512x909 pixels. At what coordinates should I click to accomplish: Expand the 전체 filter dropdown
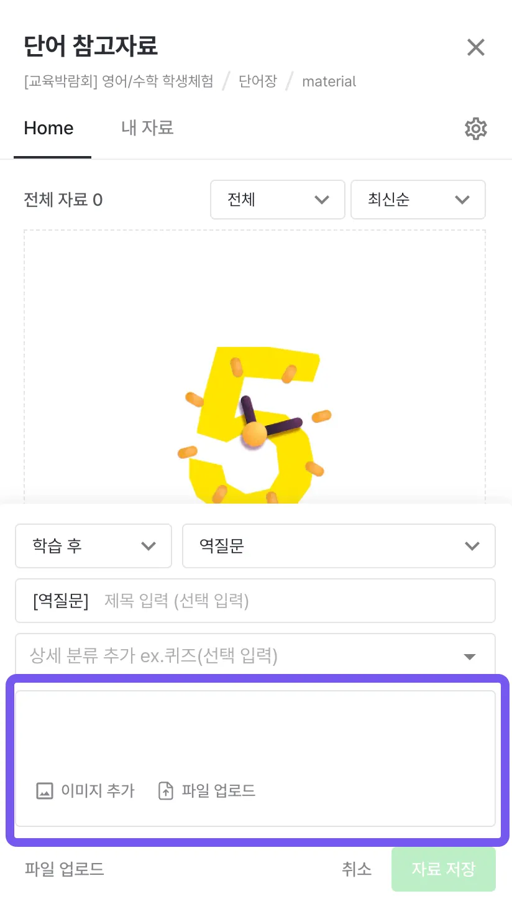pyautogui.click(x=277, y=200)
